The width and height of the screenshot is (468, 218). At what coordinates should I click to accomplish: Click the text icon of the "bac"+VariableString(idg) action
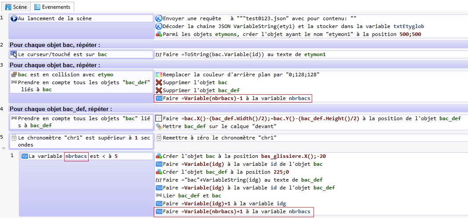click(x=159, y=180)
